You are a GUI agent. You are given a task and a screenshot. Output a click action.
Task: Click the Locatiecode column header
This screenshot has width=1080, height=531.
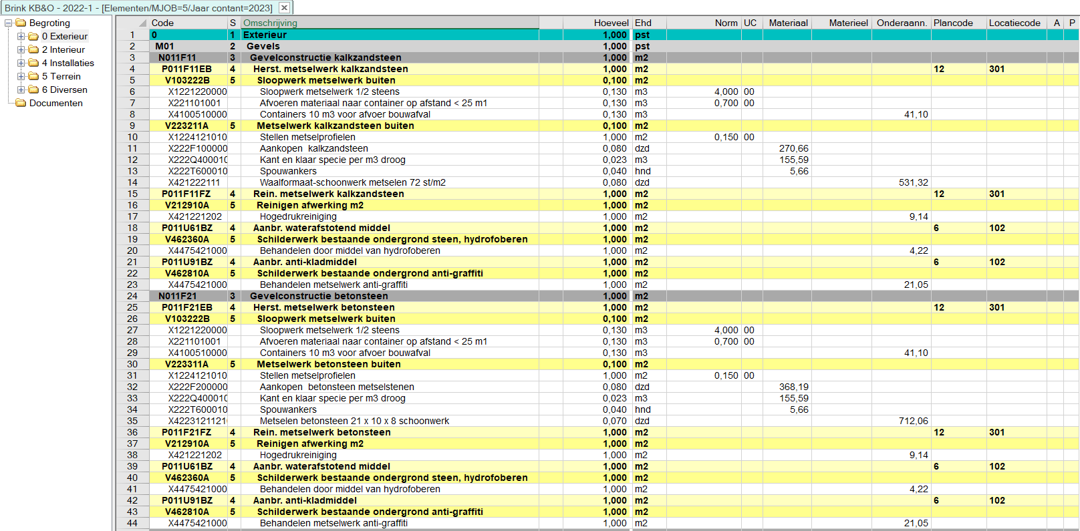click(1017, 23)
